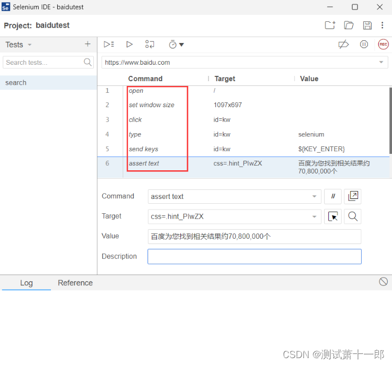Image resolution: width=392 pixels, height=365 pixels.
Task: Click row number 3 breakpoint gutter
Action: tap(107, 120)
